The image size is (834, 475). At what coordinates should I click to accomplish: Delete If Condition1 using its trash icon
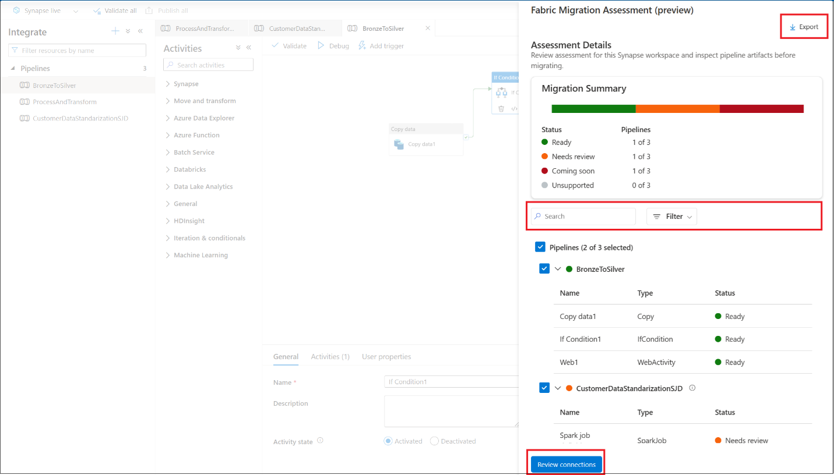(x=501, y=109)
